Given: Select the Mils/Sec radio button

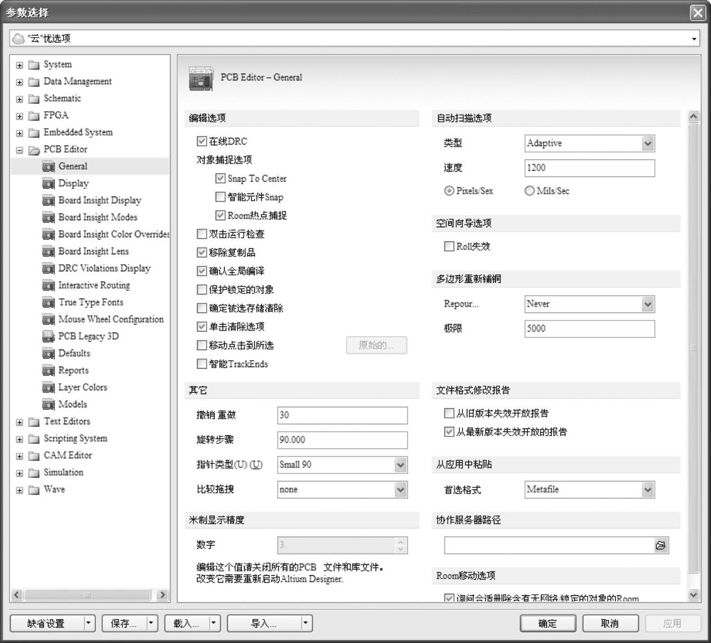Looking at the screenshot, I should tap(529, 191).
